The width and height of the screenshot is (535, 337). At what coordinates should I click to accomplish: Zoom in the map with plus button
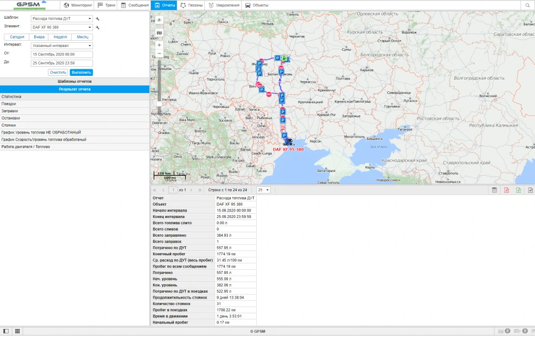pyautogui.click(x=159, y=45)
